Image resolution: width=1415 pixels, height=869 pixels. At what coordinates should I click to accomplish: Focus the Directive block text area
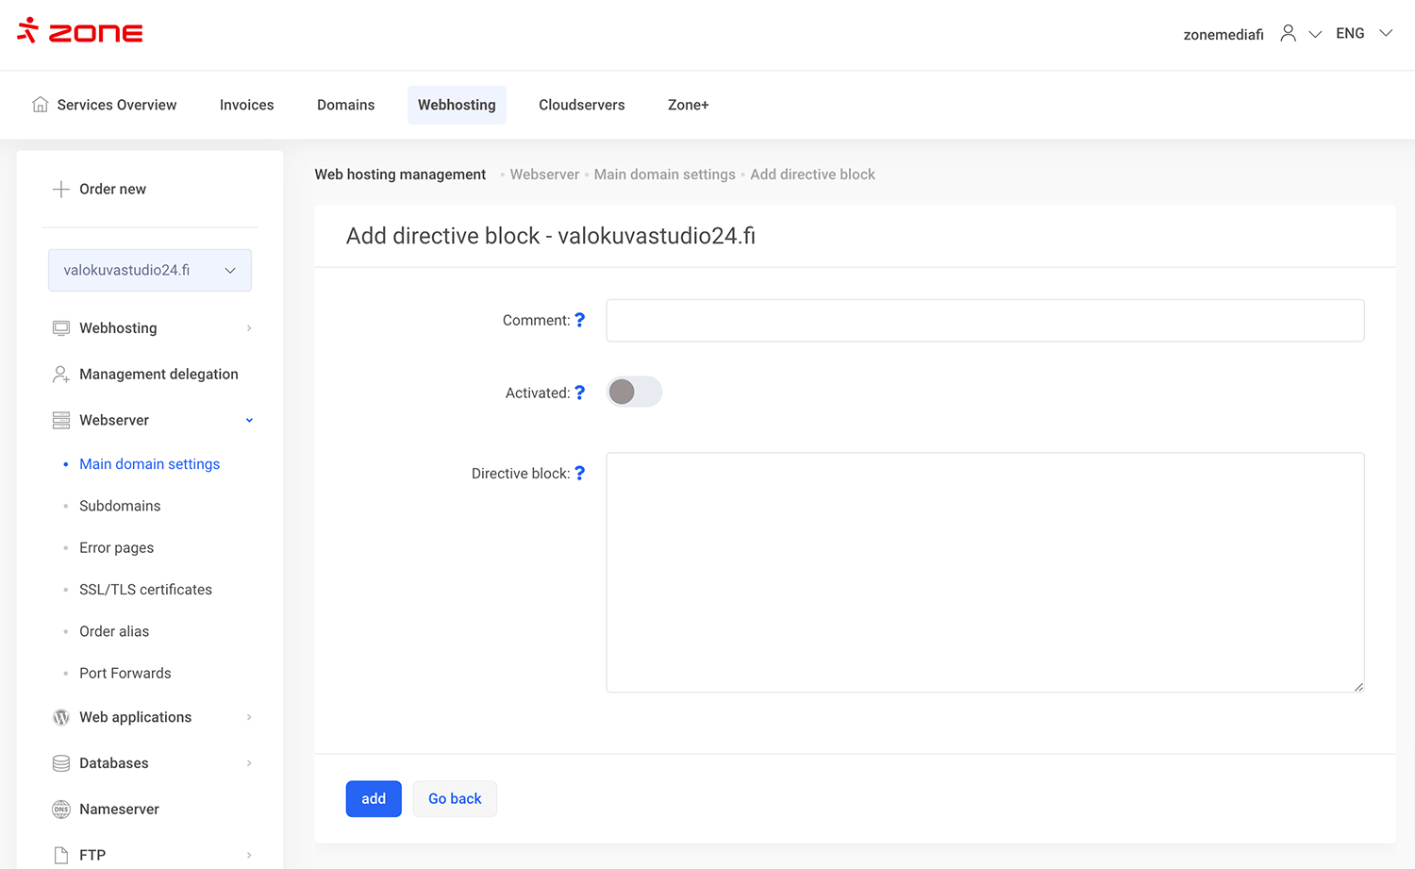click(984, 572)
